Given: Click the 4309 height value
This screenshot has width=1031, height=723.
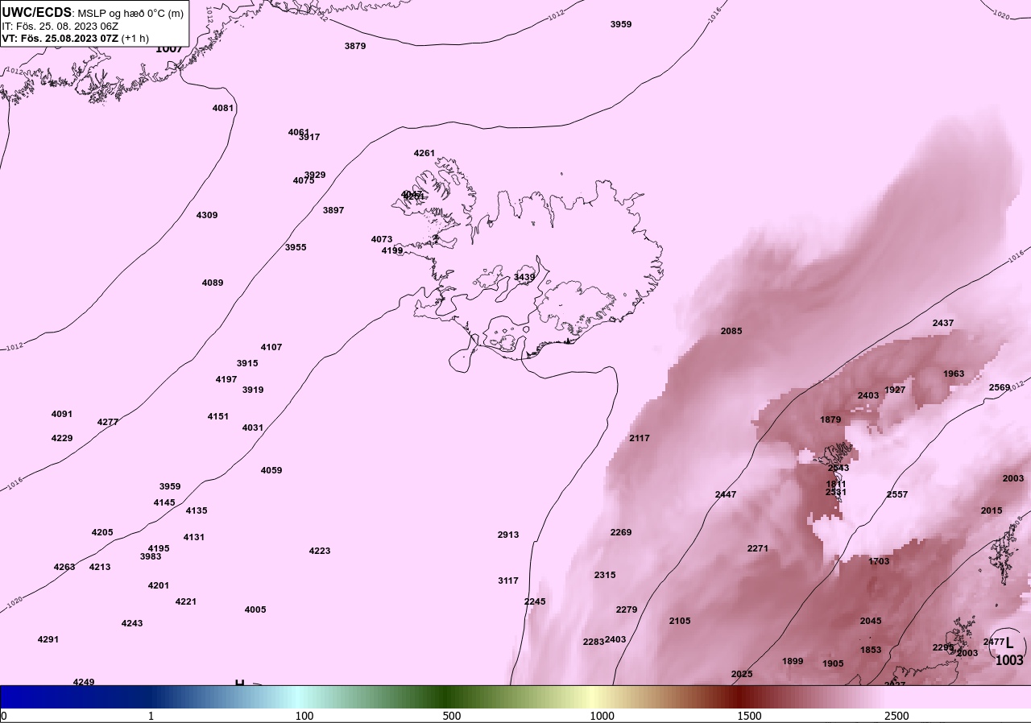Looking at the screenshot, I should 207,215.
